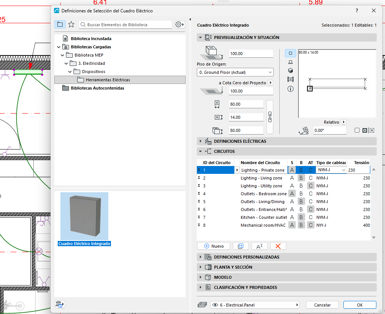
Task: Click Nuevo to add a circuit
Action: point(214,246)
